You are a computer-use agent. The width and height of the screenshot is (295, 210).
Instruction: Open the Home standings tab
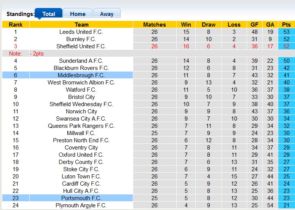pyautogui.click(x=78, y=14)
